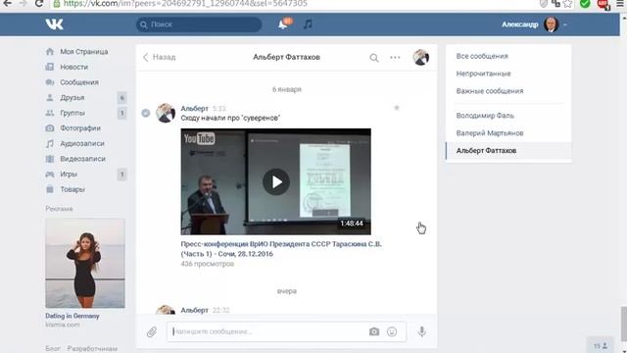
Task: Click the Dating in Germany ad title
Action: pyautogui.click(x=72, y=316)
